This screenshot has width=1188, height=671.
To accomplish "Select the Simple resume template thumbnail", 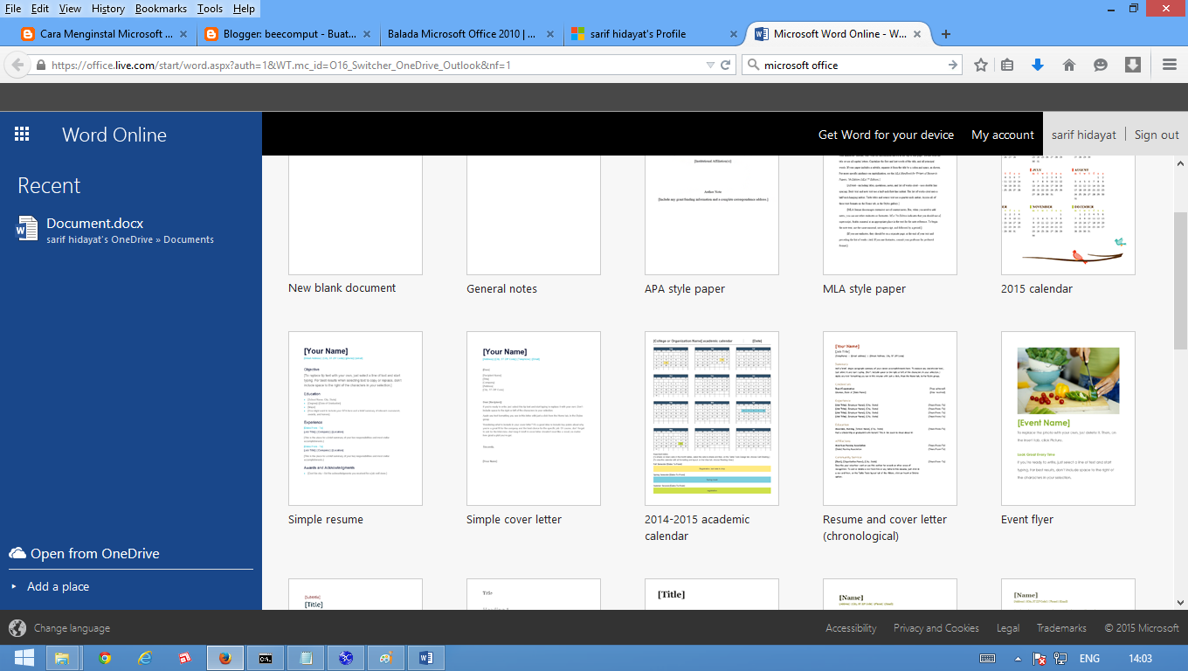I will 355,418.
